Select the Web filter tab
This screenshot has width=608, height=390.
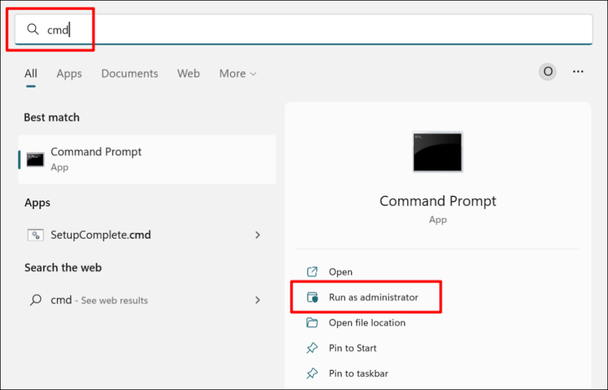188,73
